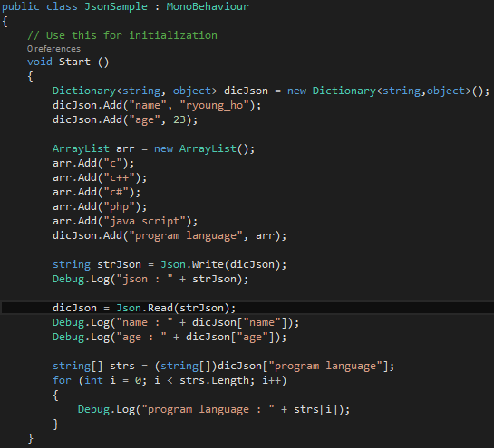The width and height of the screenshot is (494, 448).
Task: Click the '0 references' CodeLens link
Action: [x=53, y=49]
